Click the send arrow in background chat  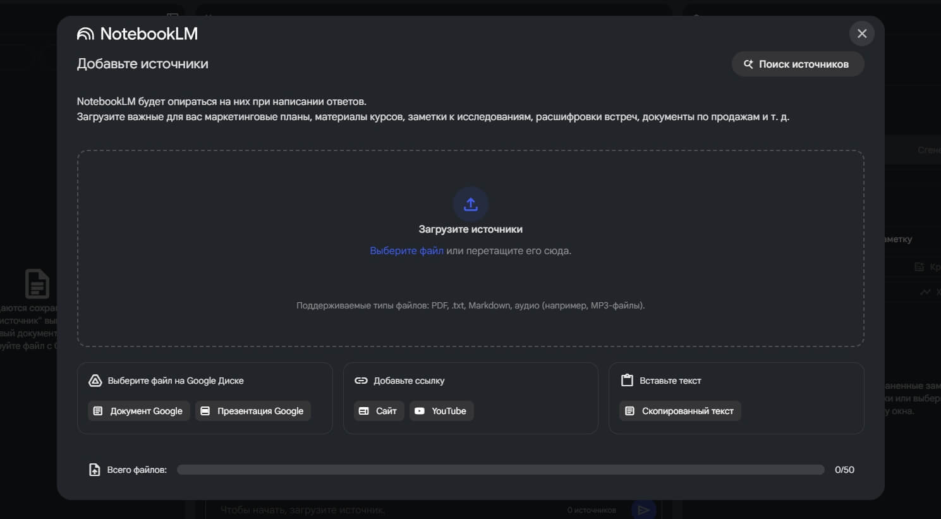pos(643,510)
